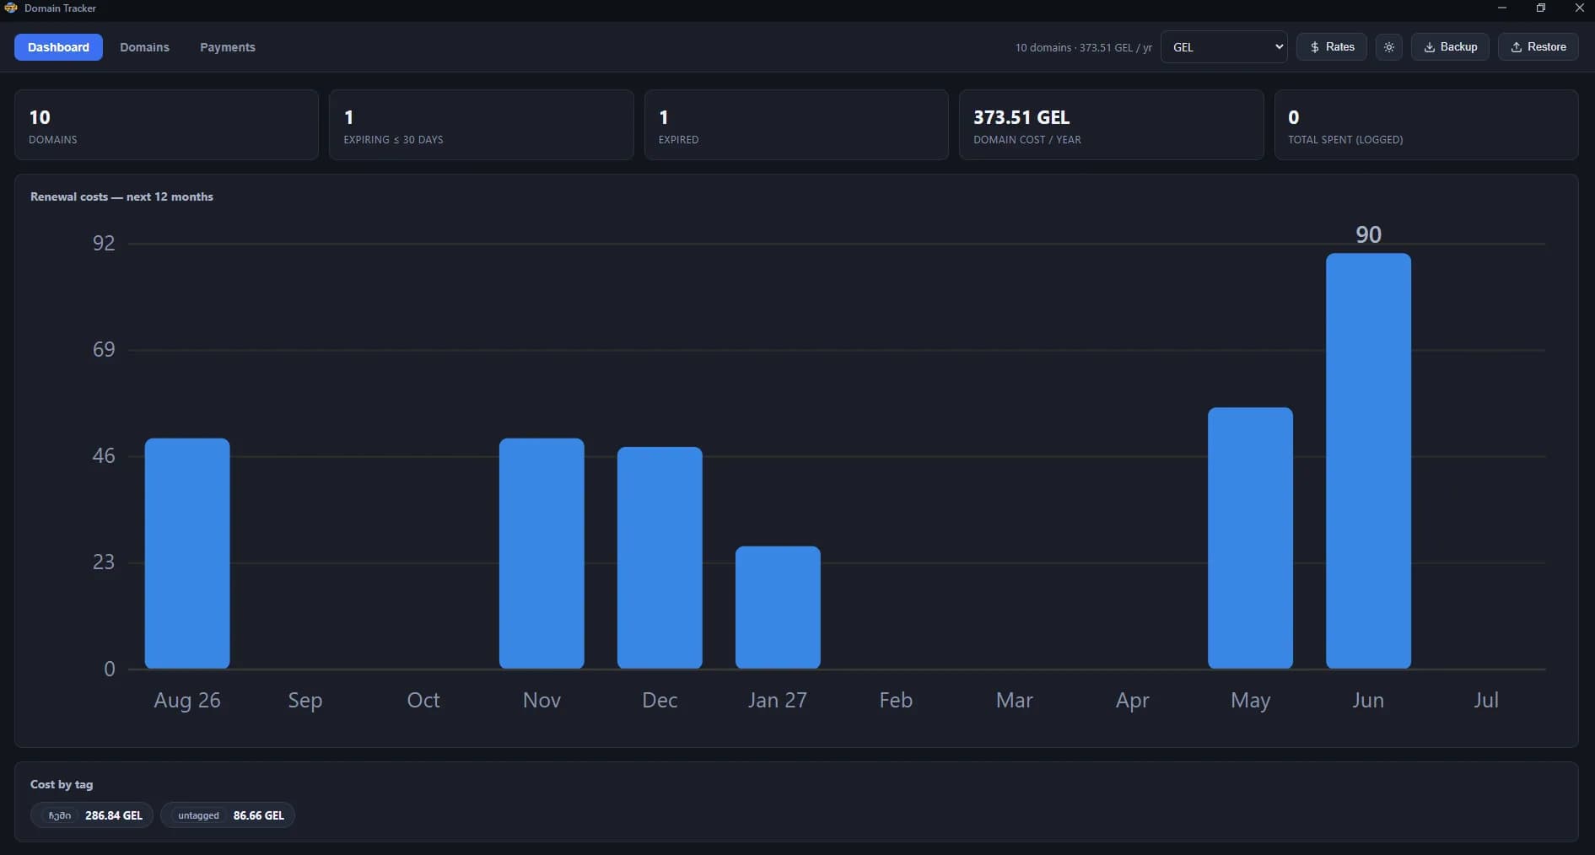Minimize the Domain Tracker window
This screenshot has width=1595, height=855.
1501,8
